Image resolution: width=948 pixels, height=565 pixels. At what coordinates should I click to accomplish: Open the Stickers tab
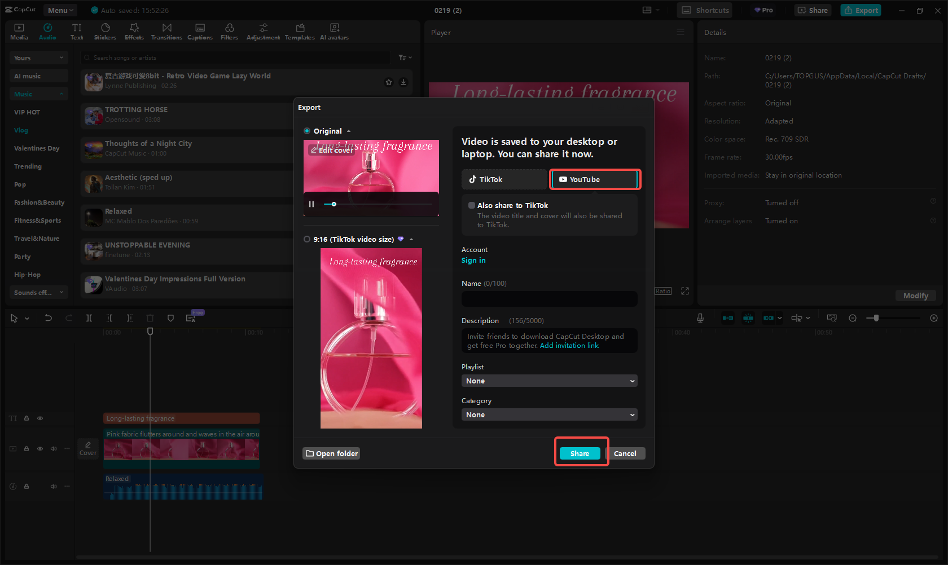(105, 32)
